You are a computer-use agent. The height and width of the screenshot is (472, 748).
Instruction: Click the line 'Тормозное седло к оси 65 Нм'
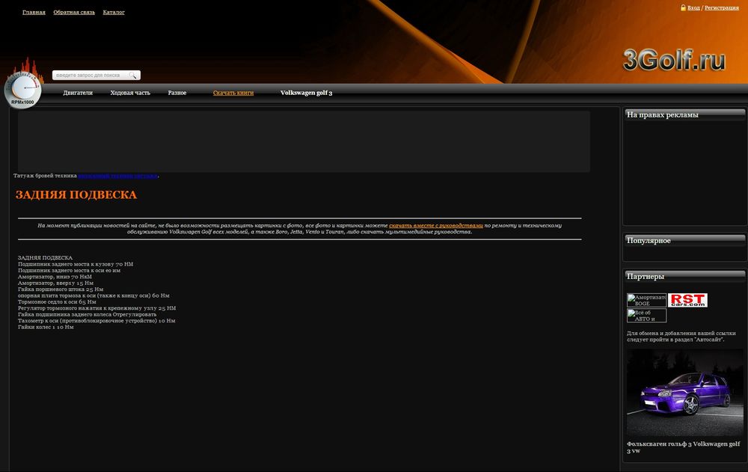tap(57, 301)
